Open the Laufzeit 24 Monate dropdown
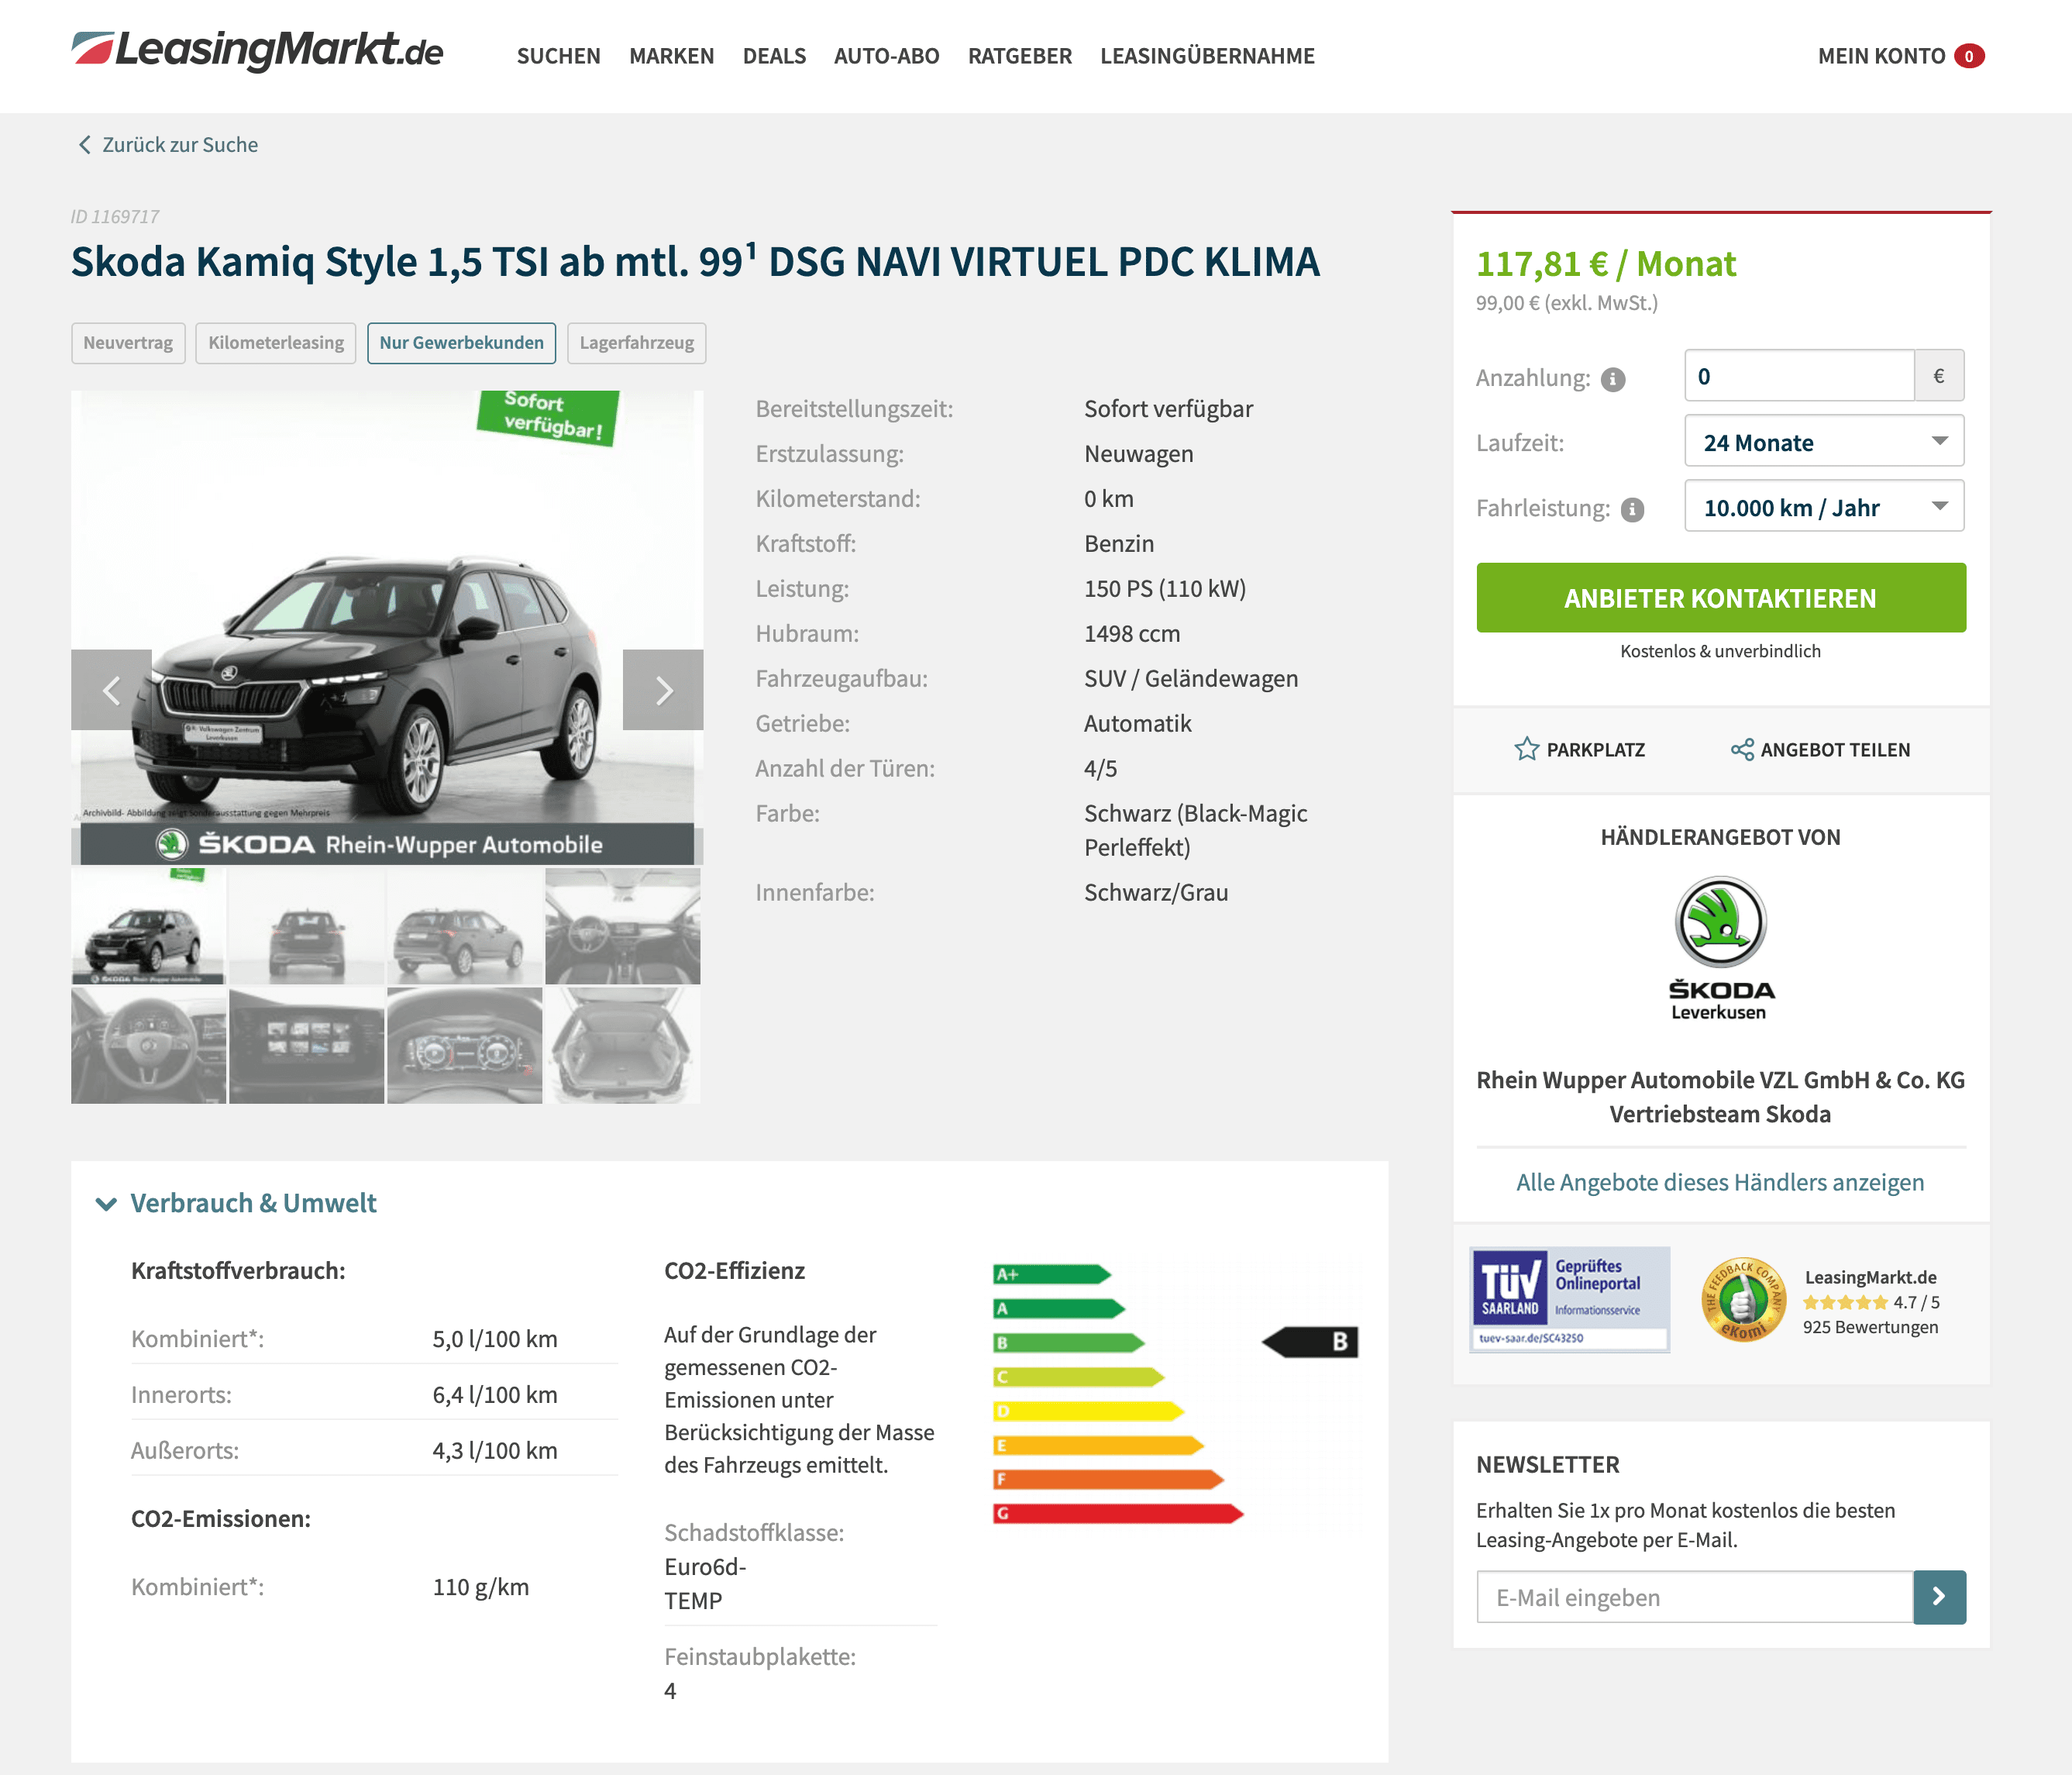This screenshot has width=2072, height=1775. coord(1824,441)
